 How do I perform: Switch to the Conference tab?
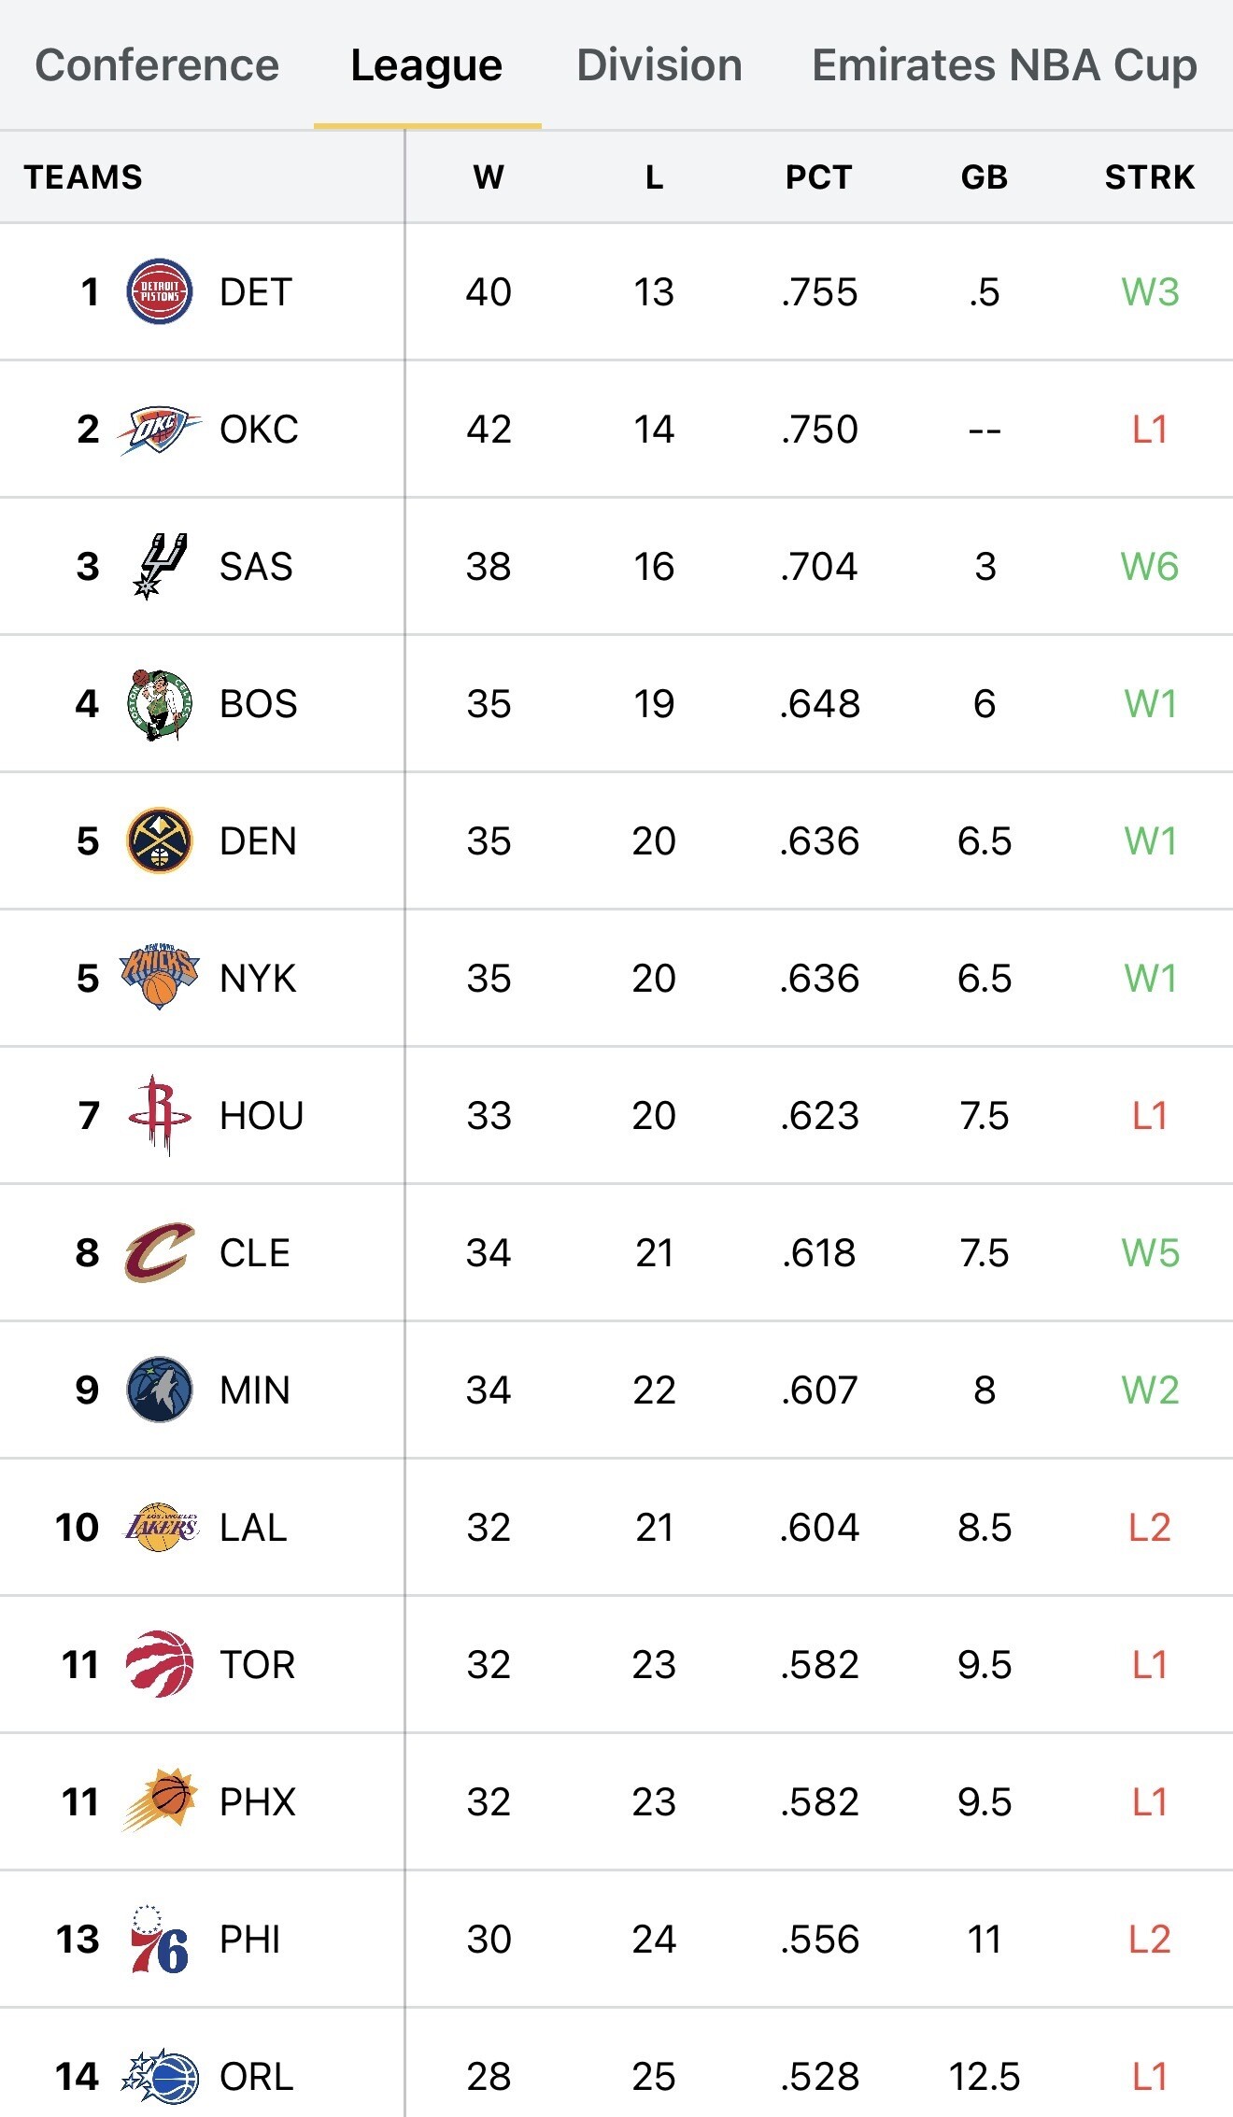(x=157, y=65)
